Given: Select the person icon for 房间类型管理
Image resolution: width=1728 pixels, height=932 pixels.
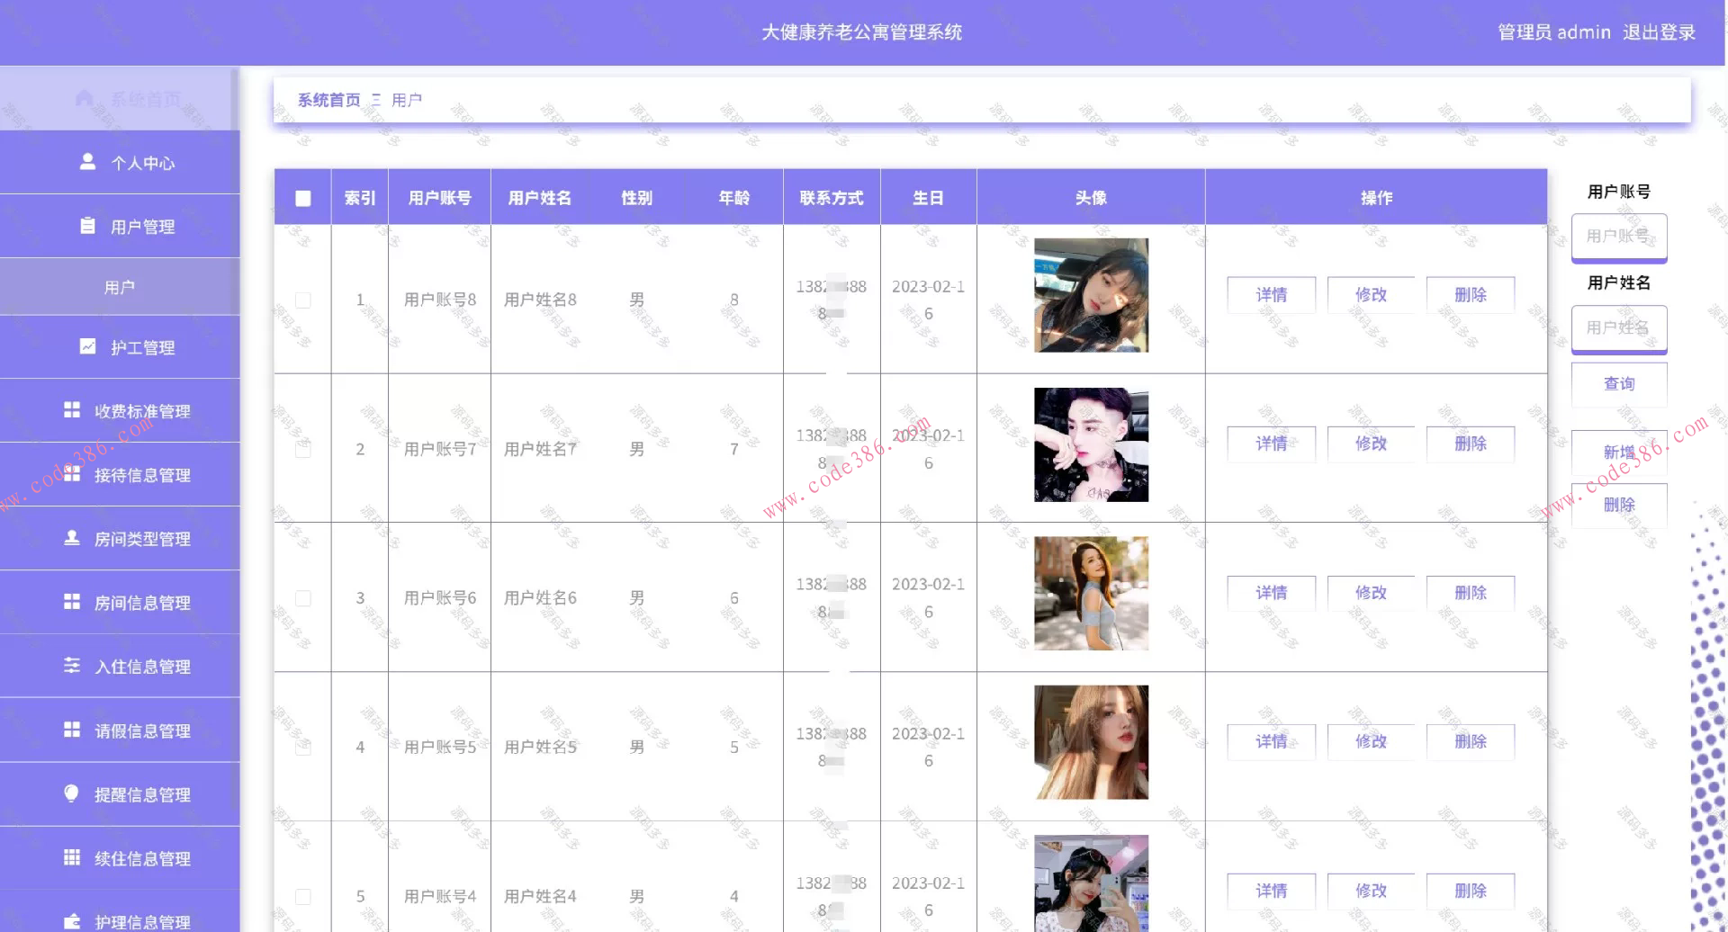Looking at the screenshot, I should (x=72, y=538).
